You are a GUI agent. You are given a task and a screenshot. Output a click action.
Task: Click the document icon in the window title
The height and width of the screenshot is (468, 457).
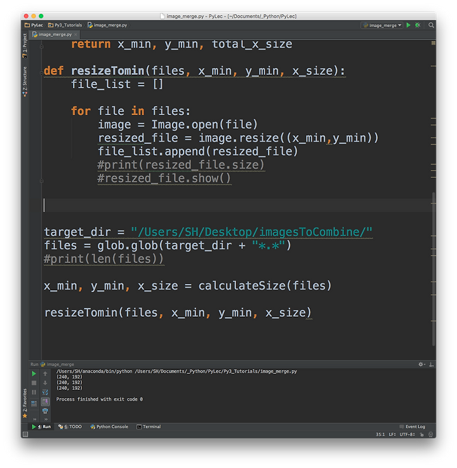click(162, 16)
